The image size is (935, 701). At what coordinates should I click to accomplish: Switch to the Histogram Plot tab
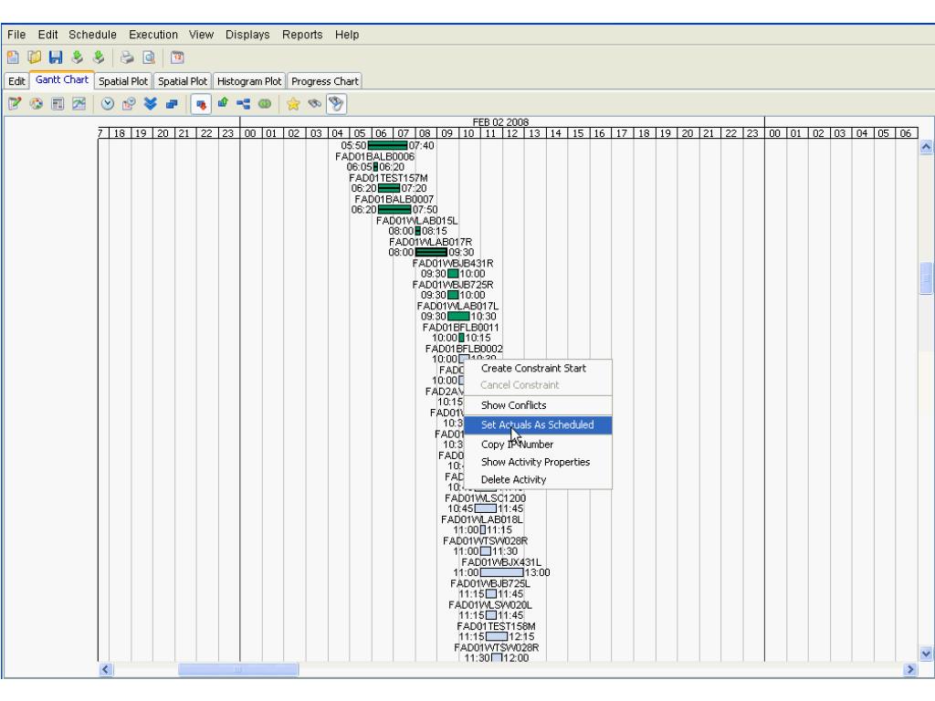point(248,81)
